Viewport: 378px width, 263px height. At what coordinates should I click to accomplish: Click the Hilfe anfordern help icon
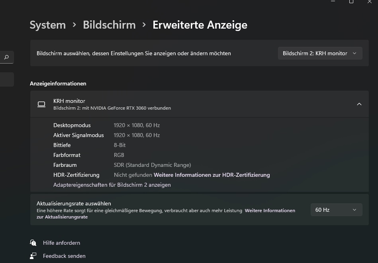[x=33, y=243]
